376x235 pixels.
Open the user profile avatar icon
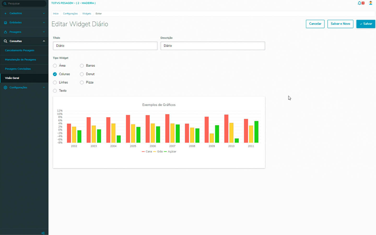pyautogui.click(x=371, y=3)
